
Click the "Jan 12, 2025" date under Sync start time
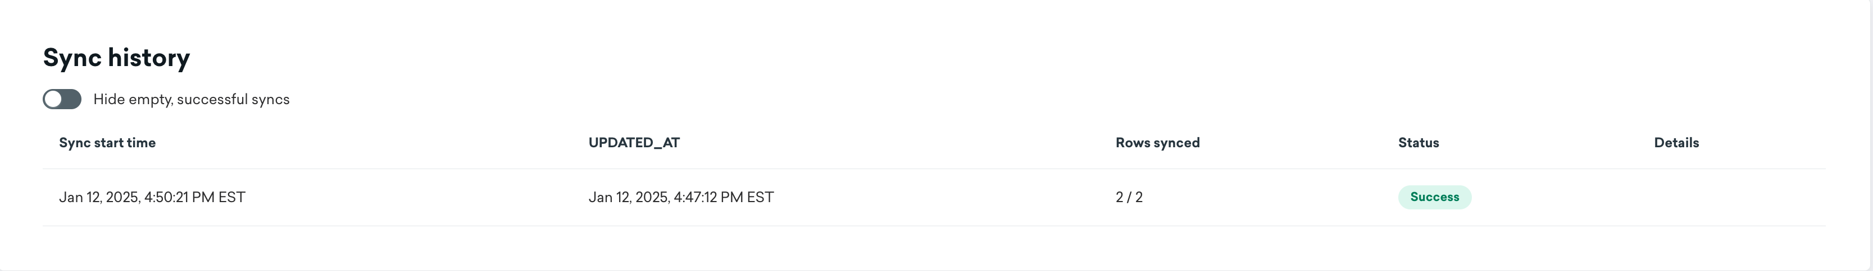[x=99, y=197]
